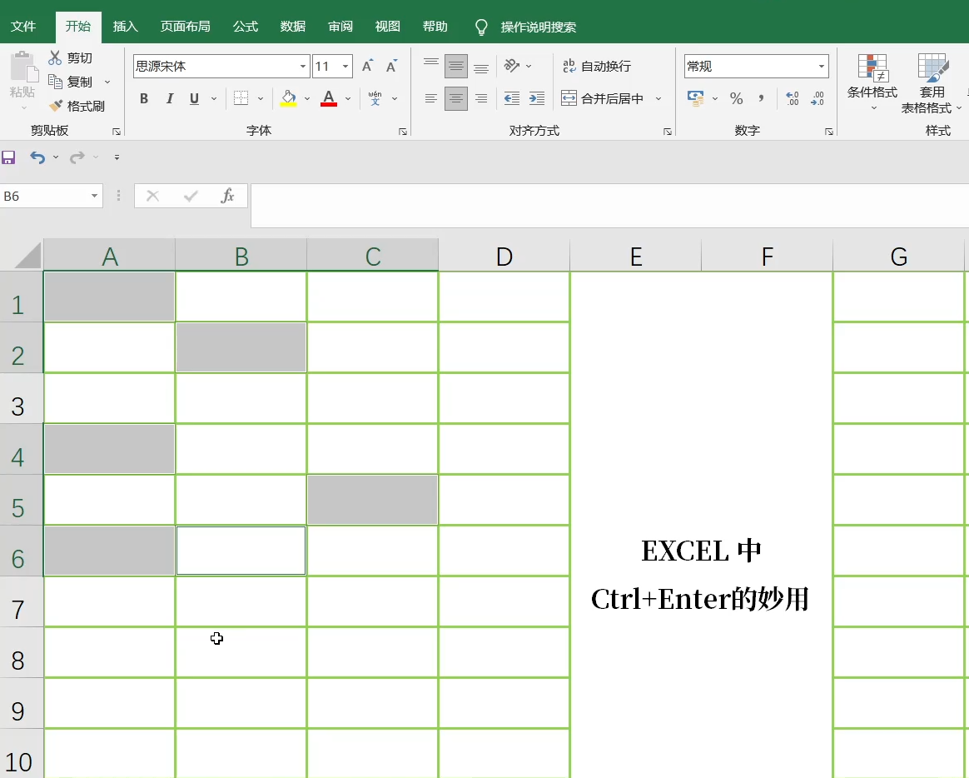The height and width of the screenshot is (778, 969).
Task: Click the Undo arrow
Action: [37, 157]
